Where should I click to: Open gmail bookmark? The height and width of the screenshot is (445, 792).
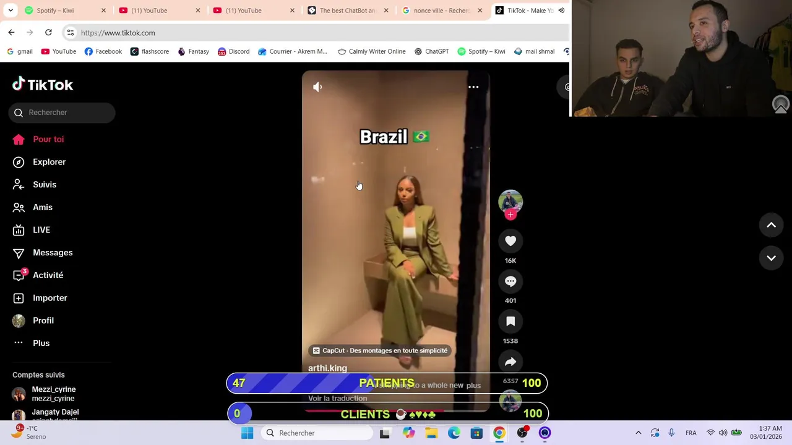(19, 51)
